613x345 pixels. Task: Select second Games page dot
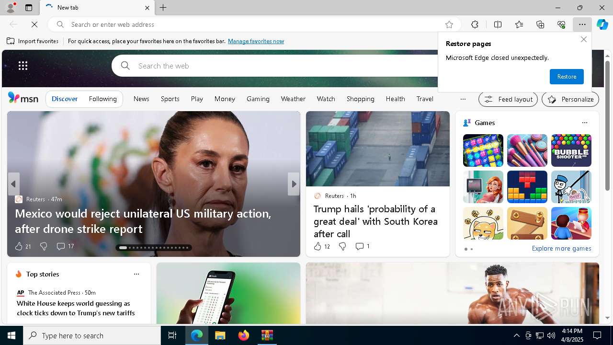pyautogui.click(x=472, y=249)
